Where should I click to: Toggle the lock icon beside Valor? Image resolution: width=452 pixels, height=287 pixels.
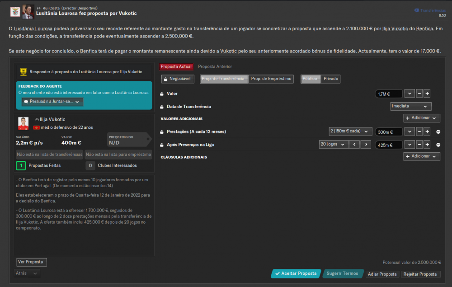point(162,94)
